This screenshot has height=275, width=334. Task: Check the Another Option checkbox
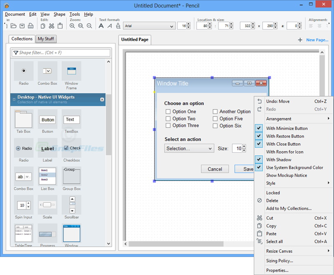point(215,111)
